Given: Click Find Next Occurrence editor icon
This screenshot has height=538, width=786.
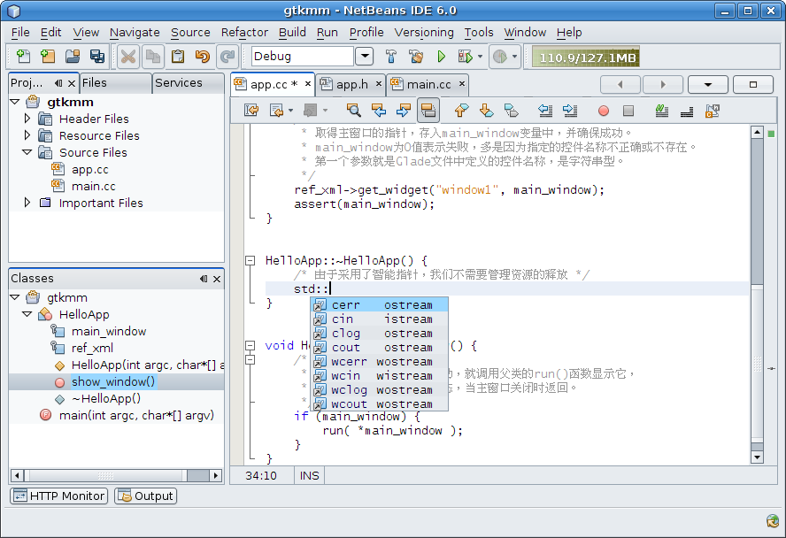Looking at the screenshot, I should click(x=403, y=111).
